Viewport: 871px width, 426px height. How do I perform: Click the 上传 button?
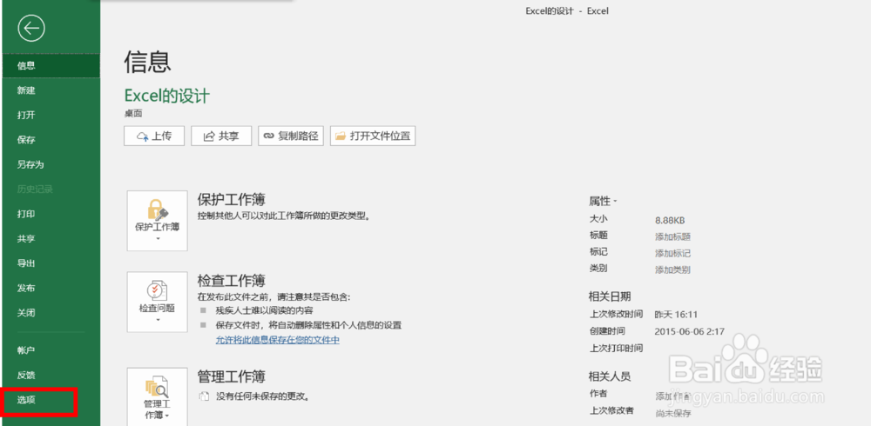tap(154, 136)
